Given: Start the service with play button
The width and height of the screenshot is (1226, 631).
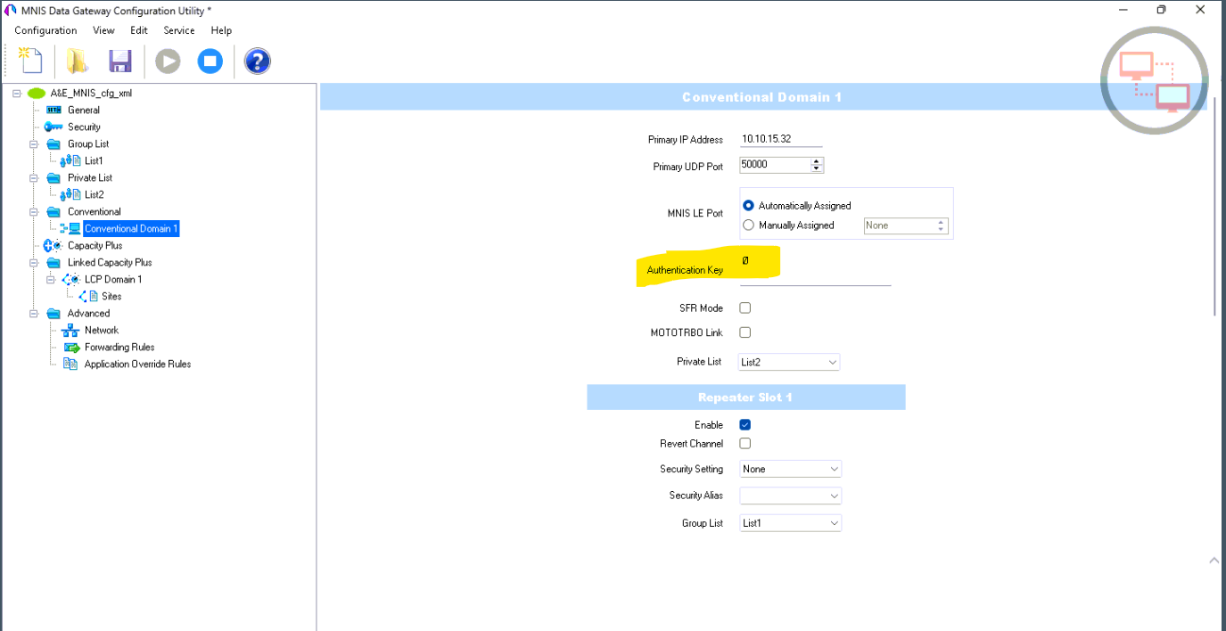Looking at the screenshot, I should [x=168, y=61].
